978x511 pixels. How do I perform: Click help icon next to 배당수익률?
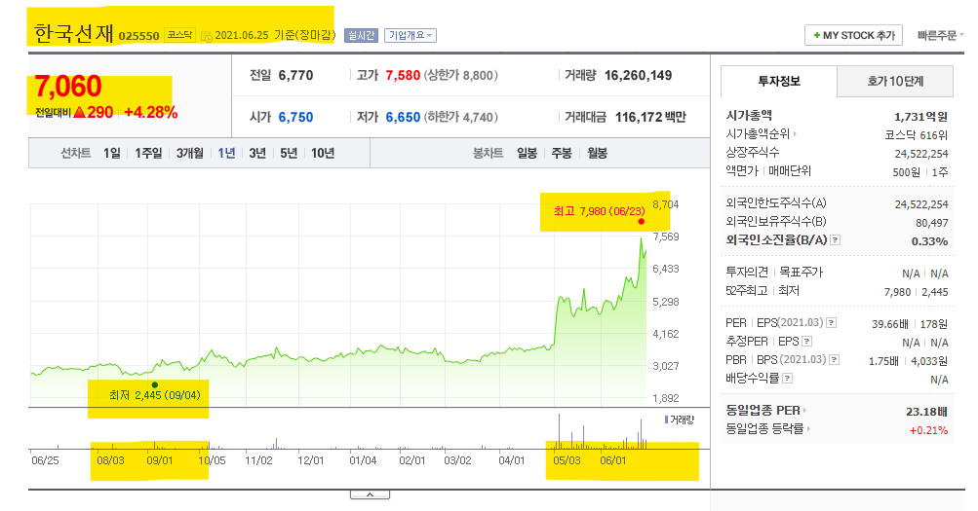788,379
